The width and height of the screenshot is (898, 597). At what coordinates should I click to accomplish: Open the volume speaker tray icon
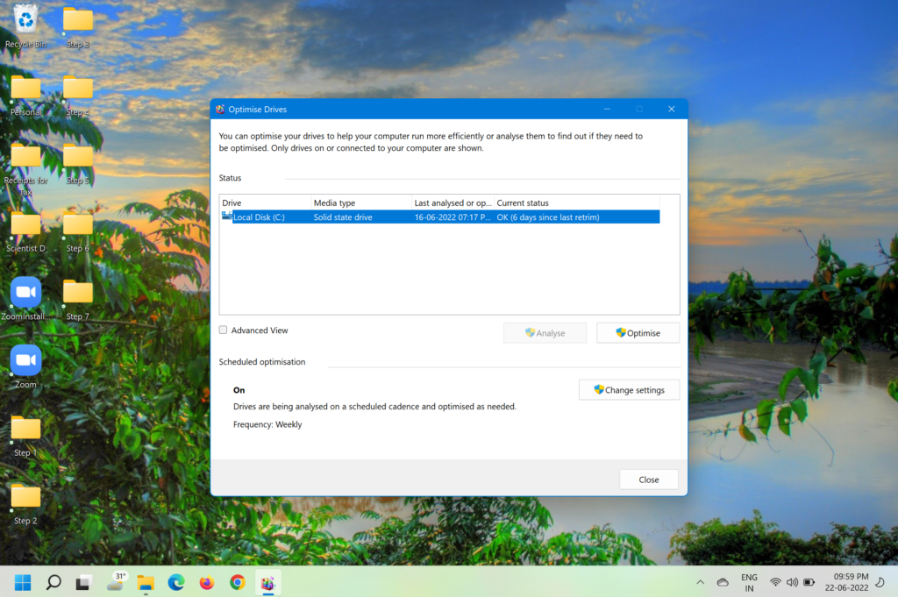point(792,582)
